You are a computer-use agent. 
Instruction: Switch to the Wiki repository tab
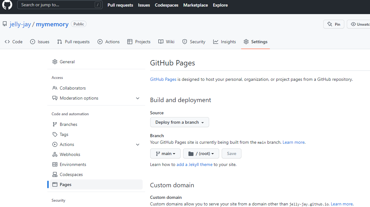point(166,42)
